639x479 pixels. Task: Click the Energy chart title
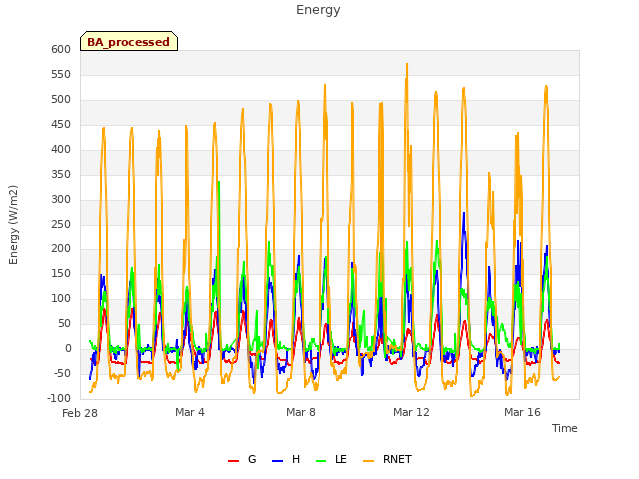(319, 10)
